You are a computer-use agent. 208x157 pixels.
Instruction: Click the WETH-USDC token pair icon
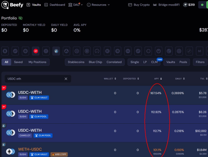point(11,152)
